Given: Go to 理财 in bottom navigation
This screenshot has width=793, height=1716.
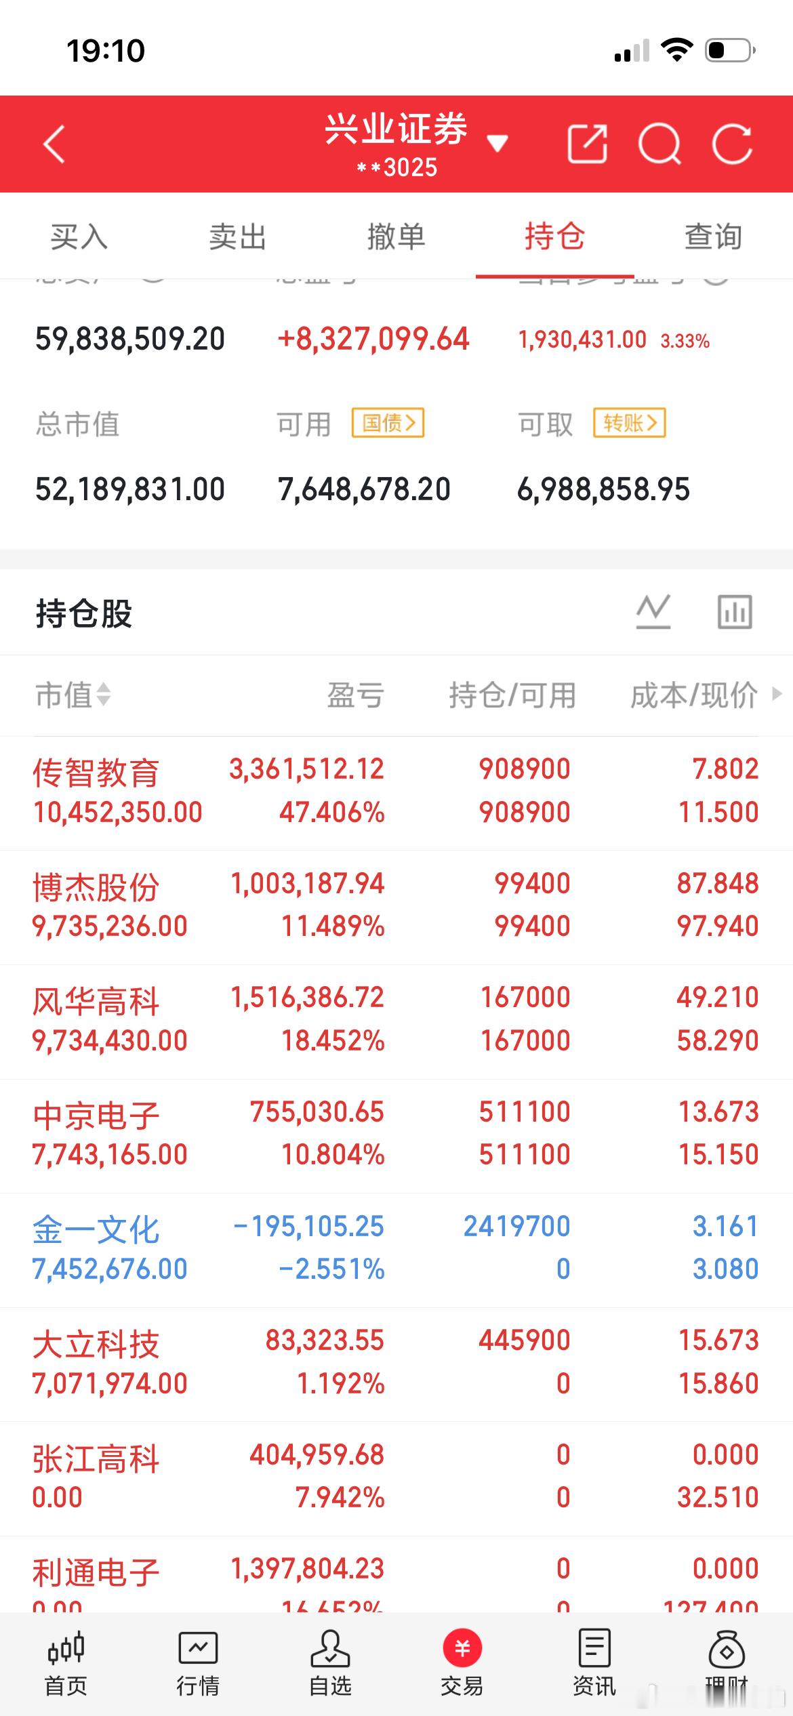Looking at the screenshot, I should coord(727,1663).
